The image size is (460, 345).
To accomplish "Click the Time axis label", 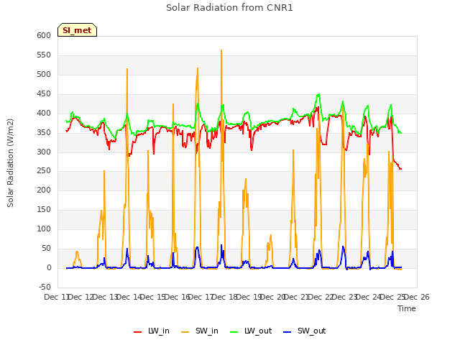I will tap(407, 308).
